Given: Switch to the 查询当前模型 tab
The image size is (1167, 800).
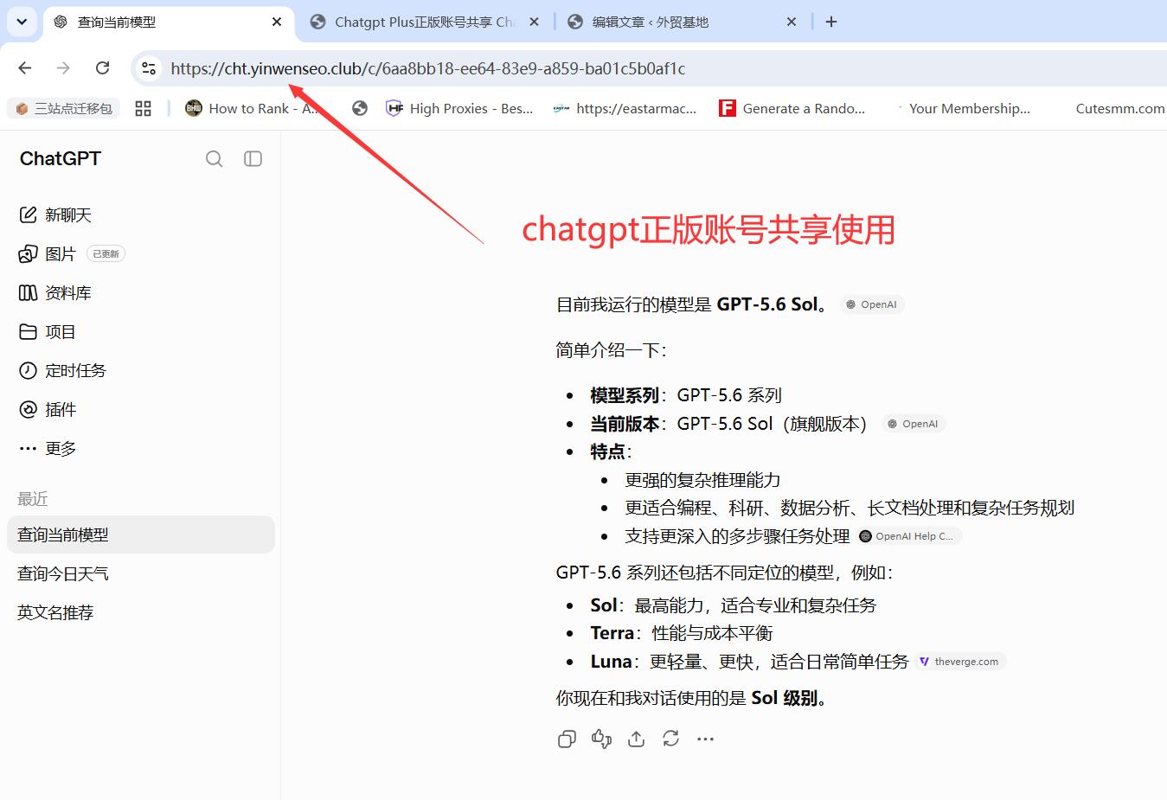Looking at the screenshot, I should click(168, 22).
